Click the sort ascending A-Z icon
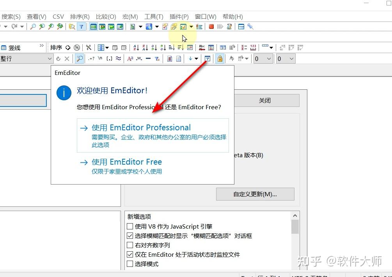This screenshot has height=277, width=392. click(135, 47)
